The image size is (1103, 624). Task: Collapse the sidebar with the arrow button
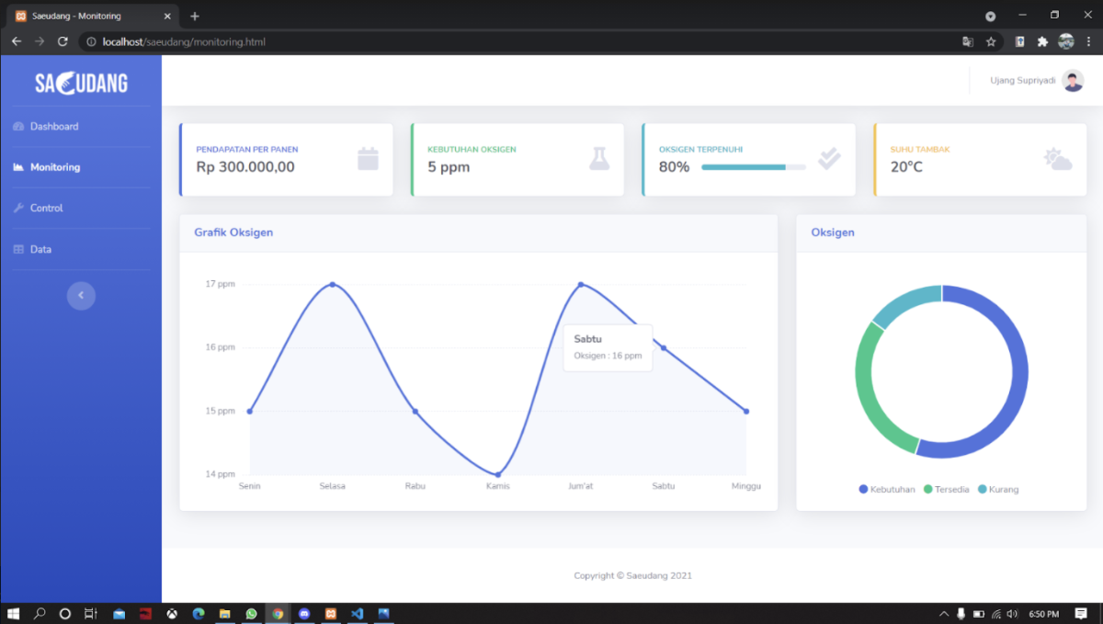pos(81,295)
